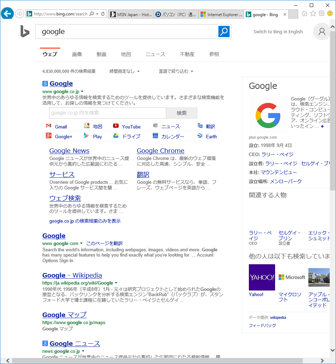The image size is (336, 364).
Task: Click the Bing search magnifier button
Action: (224, 31)
